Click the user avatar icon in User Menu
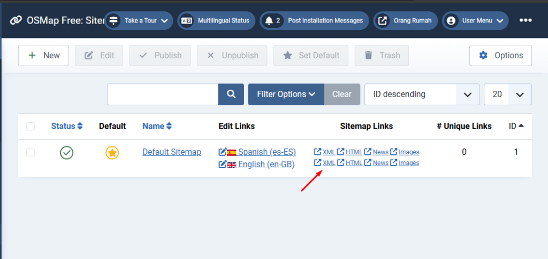Image resolution: width=548 pixels, height=259 pixels. pos(451,21)
